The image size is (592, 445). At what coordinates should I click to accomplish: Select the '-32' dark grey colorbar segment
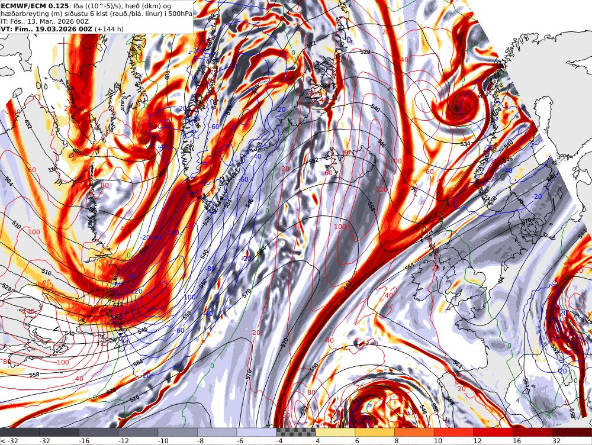point(59,432)
